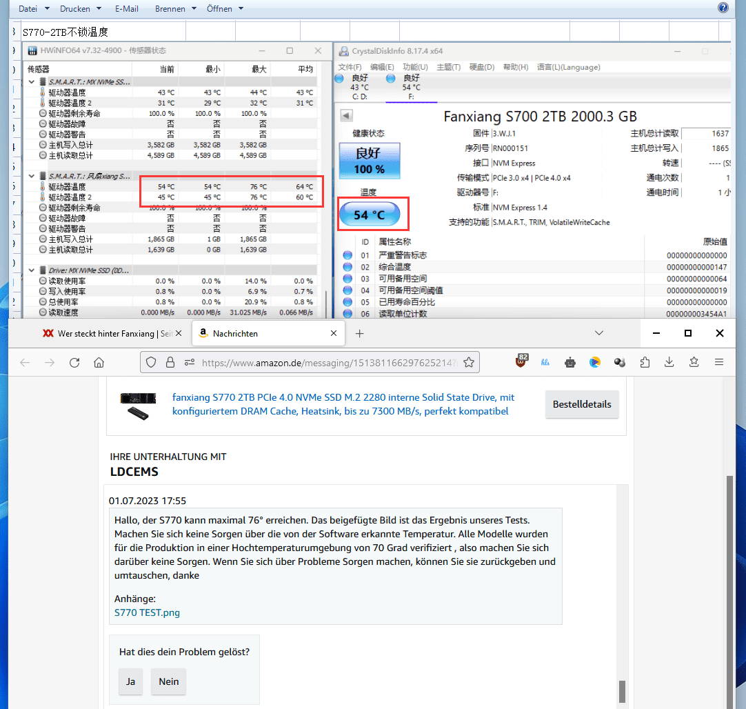
Task: Open the 语言(L)(Language) menu
Action: tap(569, 67)
